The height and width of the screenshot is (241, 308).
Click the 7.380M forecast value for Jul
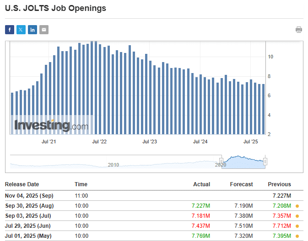pos(243,216)
